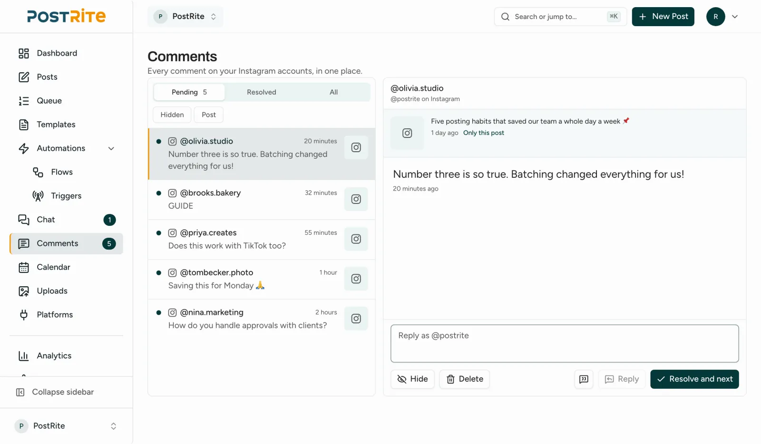Open the Calendar icon in sidebar
Screen dimensions: 761x444
pos(24,267)
